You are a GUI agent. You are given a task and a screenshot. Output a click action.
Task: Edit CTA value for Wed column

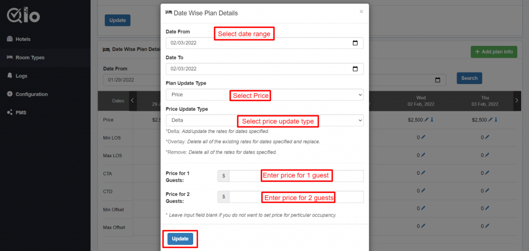pyautogui.click(x=424, y=173)
